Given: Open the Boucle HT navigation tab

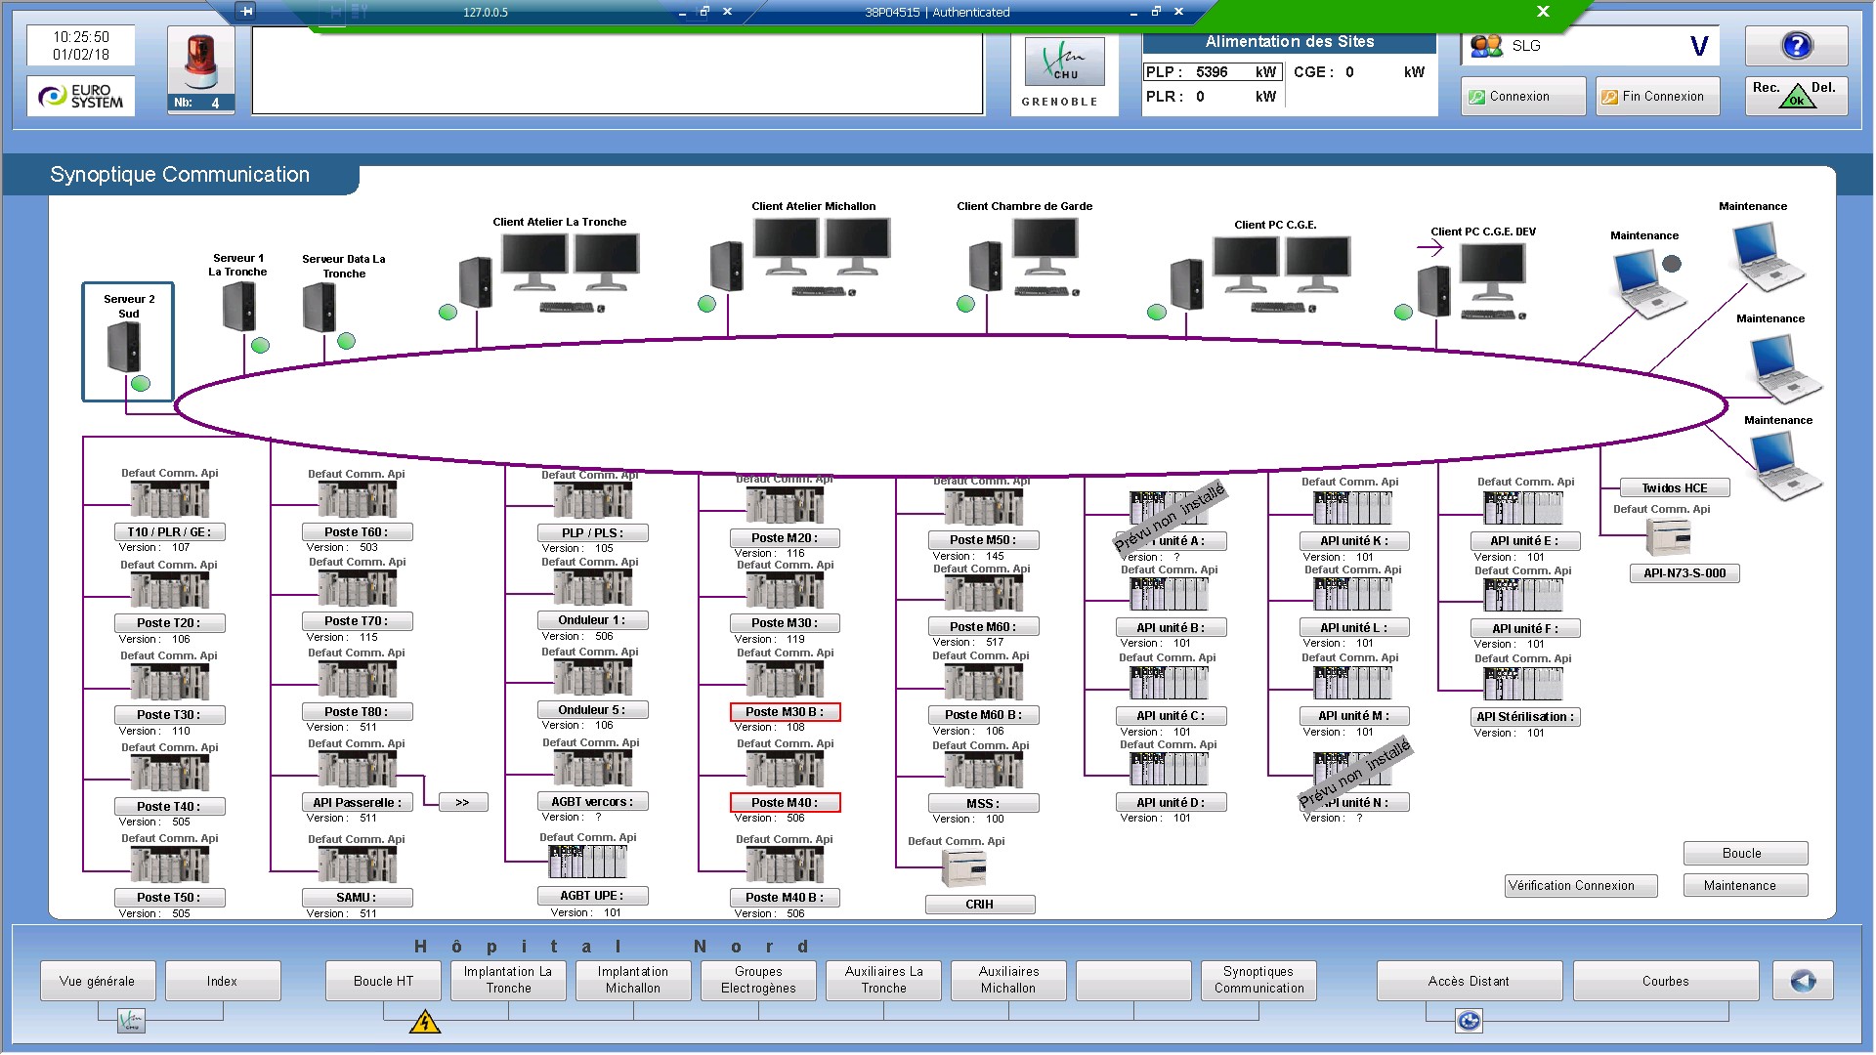Looking at the screenshot, I should point(383,981).
